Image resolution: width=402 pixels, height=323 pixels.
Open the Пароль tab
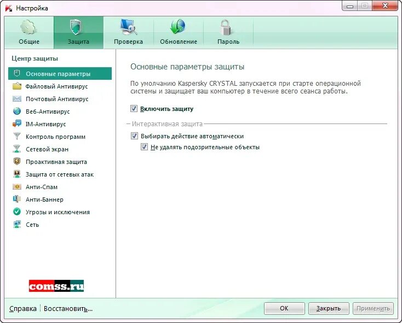[x=228, y=32]
